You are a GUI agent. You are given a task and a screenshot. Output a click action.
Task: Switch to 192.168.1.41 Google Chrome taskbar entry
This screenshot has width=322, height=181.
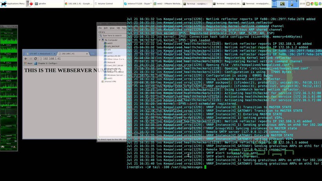(x=79, y=4)
